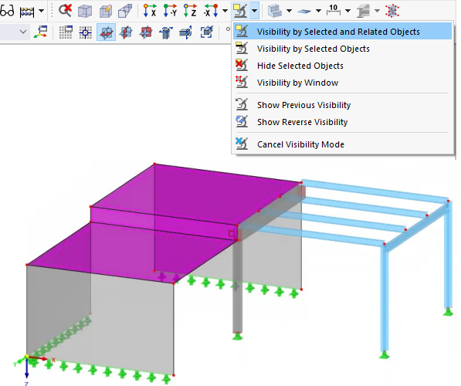Click the blue plane surface icon
This screenshot has height=386, width=461.
click(304, 12)
